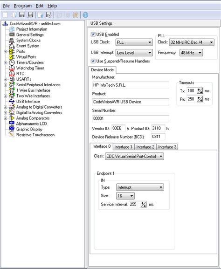Click the Resistive Touchscreen icon
This screenshot has width=221, height=269.
12,135
